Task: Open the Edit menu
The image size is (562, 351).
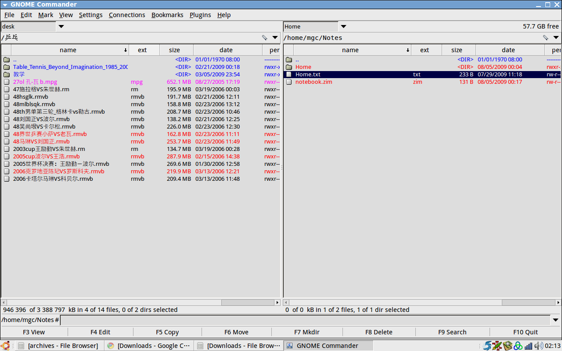Action: point(26,15)
